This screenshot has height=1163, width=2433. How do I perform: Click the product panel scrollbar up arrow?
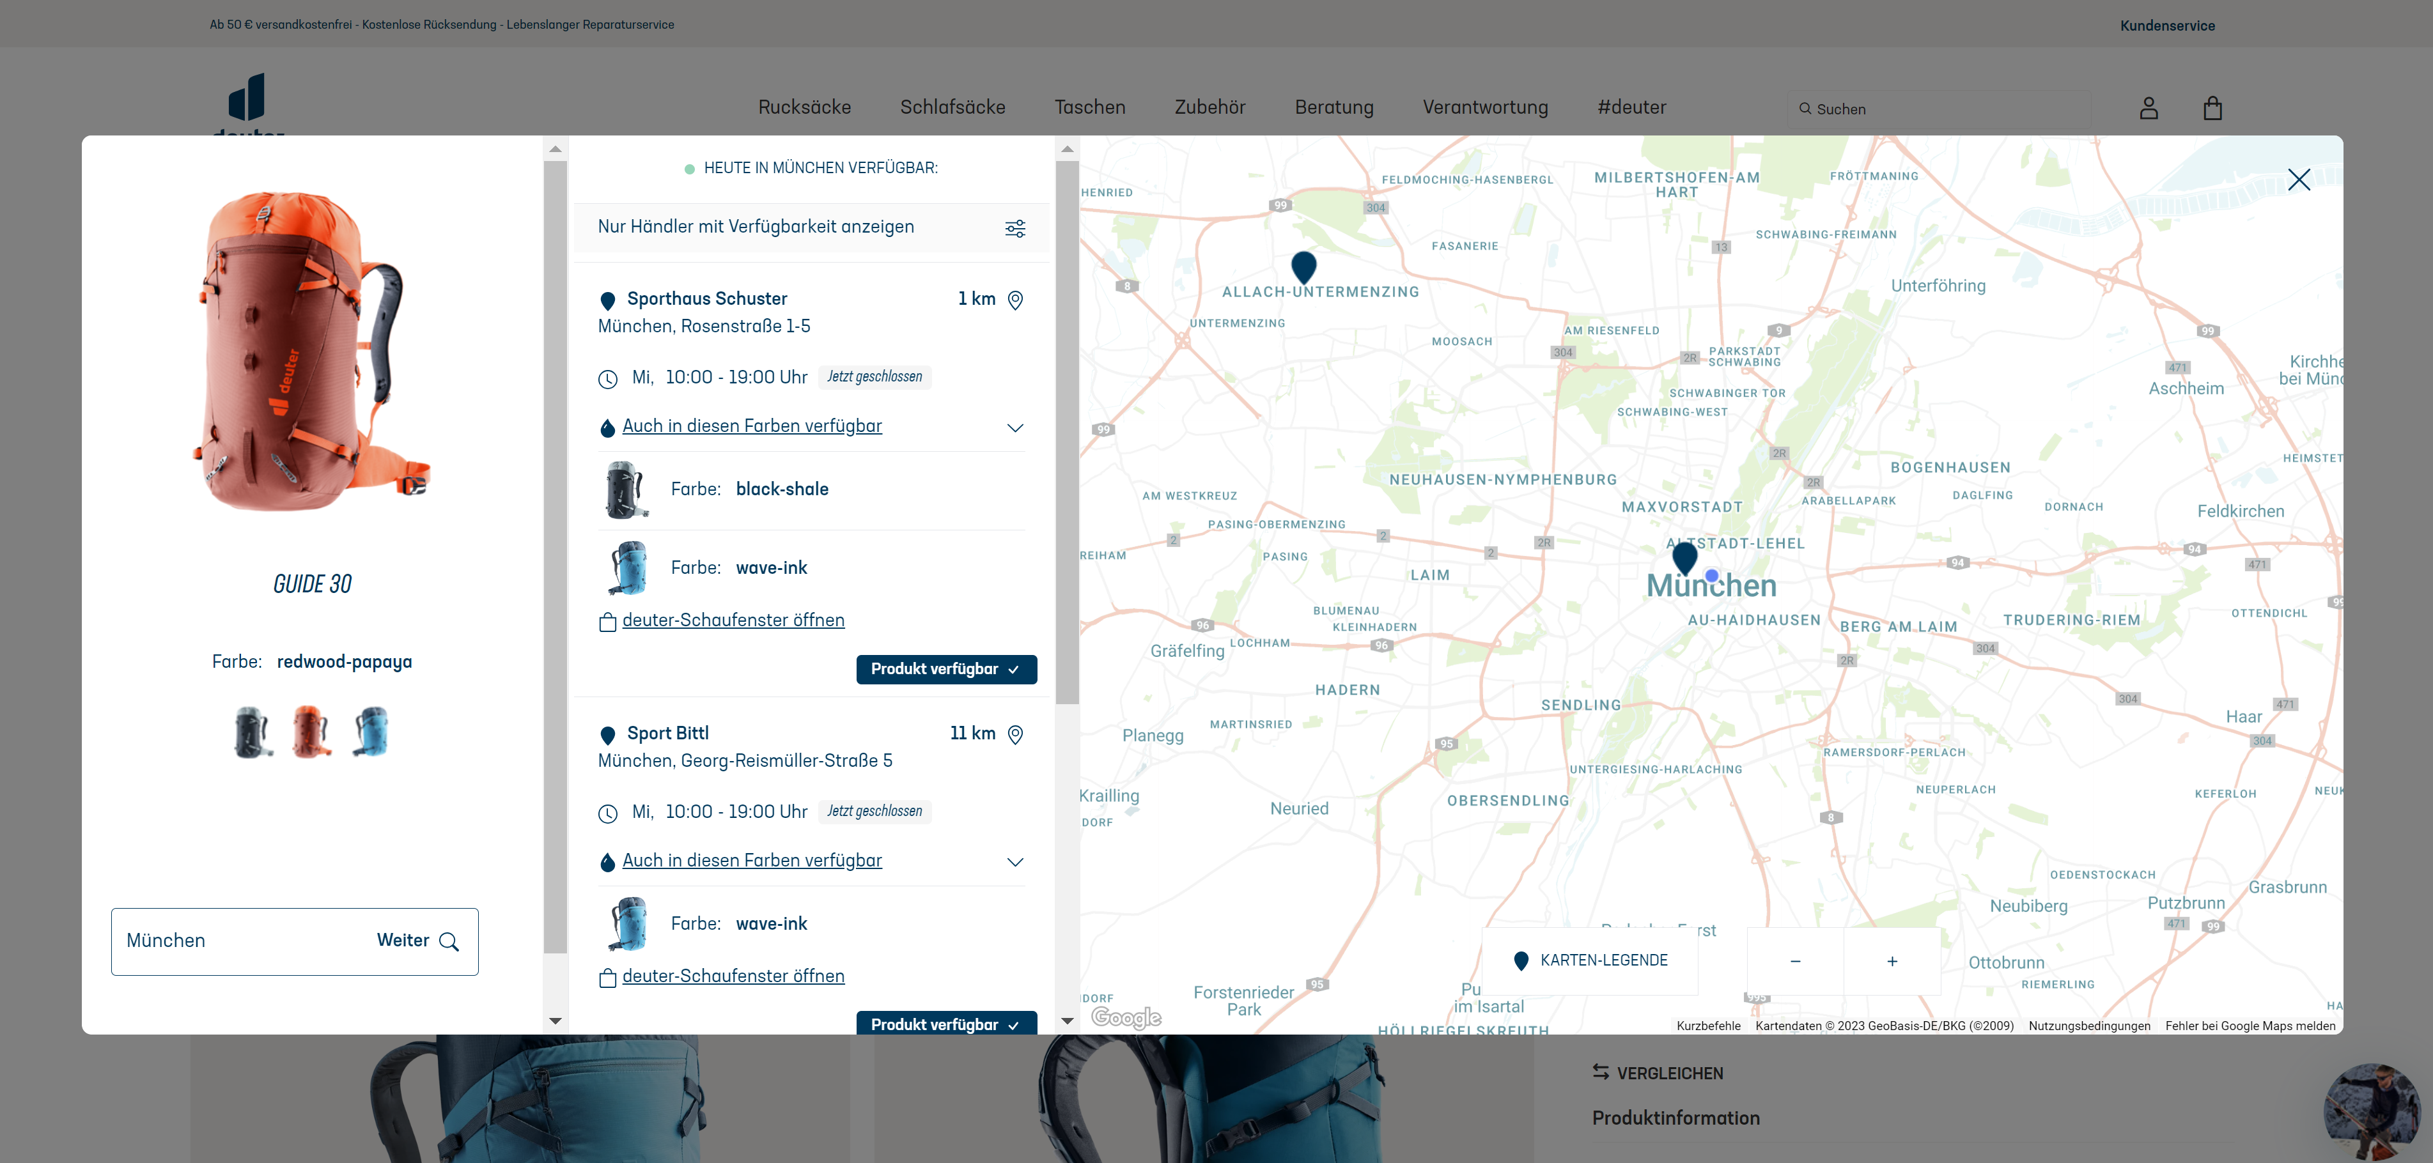[556, 149]
